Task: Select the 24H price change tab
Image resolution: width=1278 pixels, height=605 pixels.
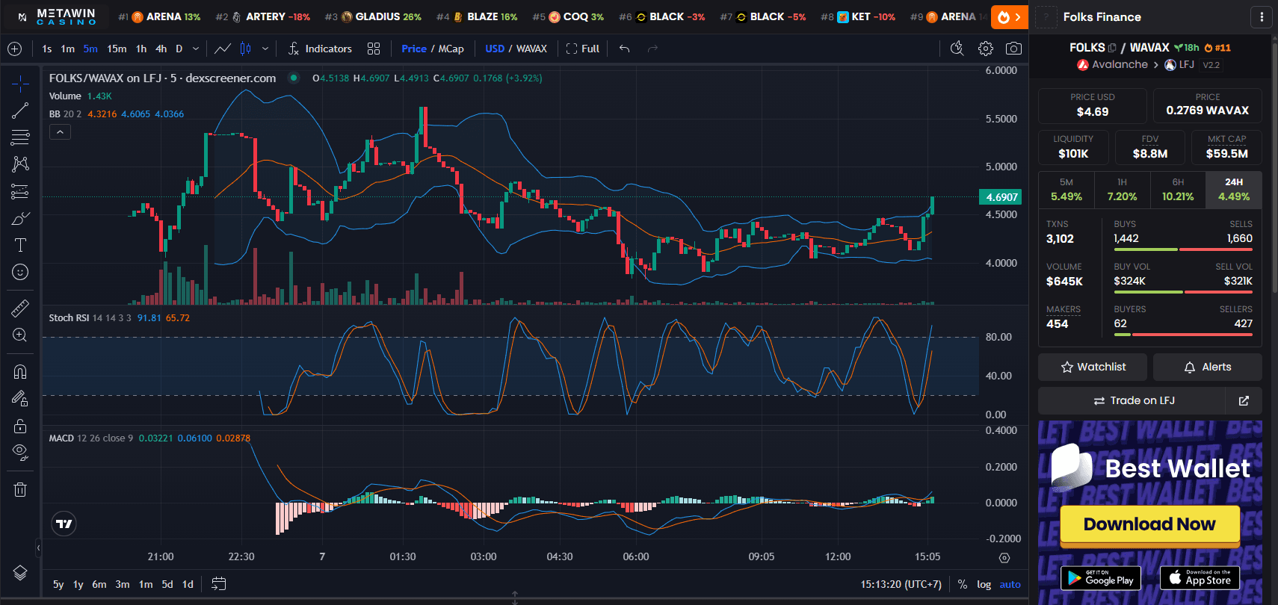Action: (1234, 190)
